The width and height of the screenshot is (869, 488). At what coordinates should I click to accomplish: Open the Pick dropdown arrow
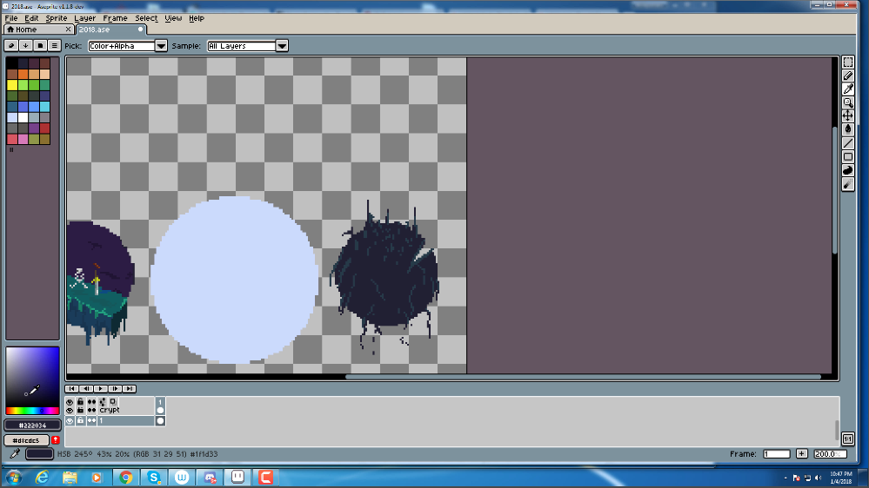point(161,46)
